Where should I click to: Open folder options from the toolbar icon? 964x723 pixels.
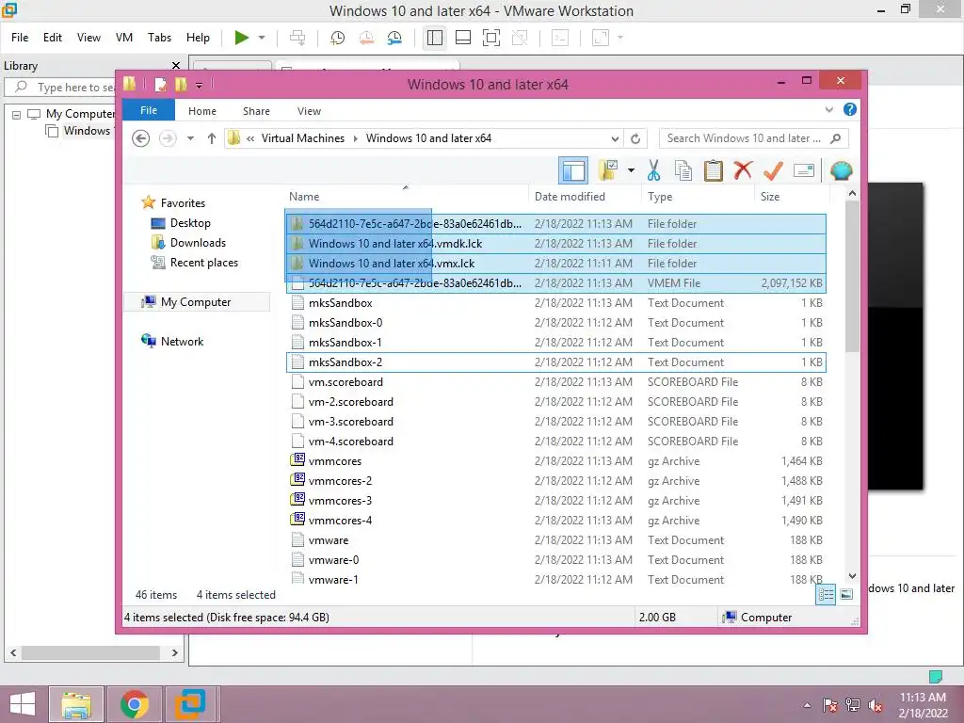point(608,170)
